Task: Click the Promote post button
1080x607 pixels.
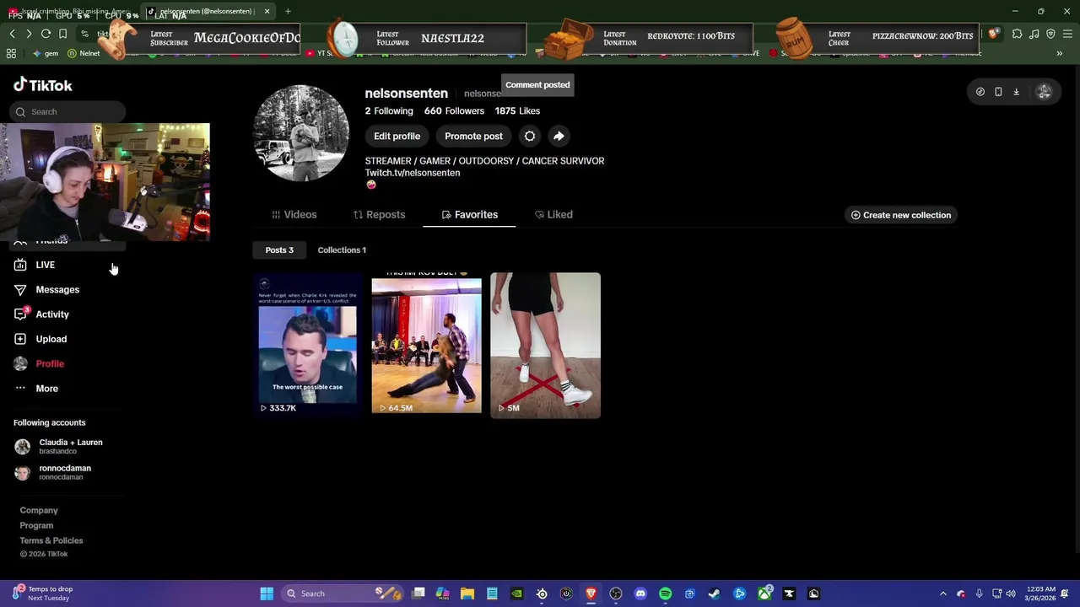Action: tap(473, 136)
